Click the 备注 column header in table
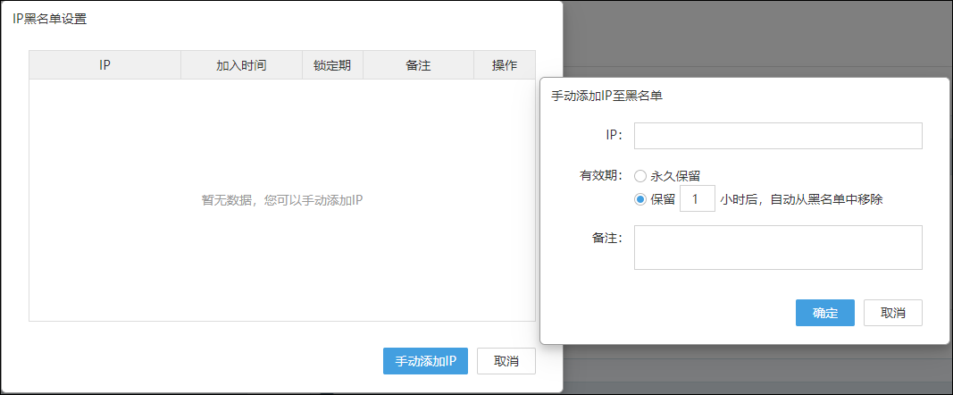 pos(418,65)
